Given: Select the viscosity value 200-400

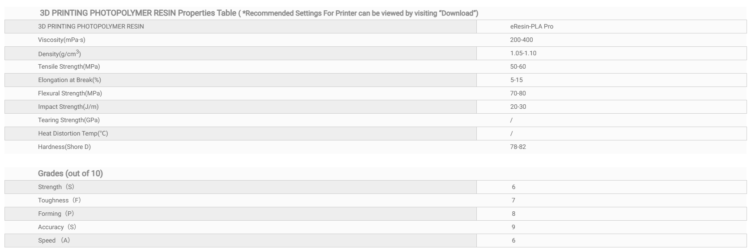Looking at the screenshot, I should (521, 40).
